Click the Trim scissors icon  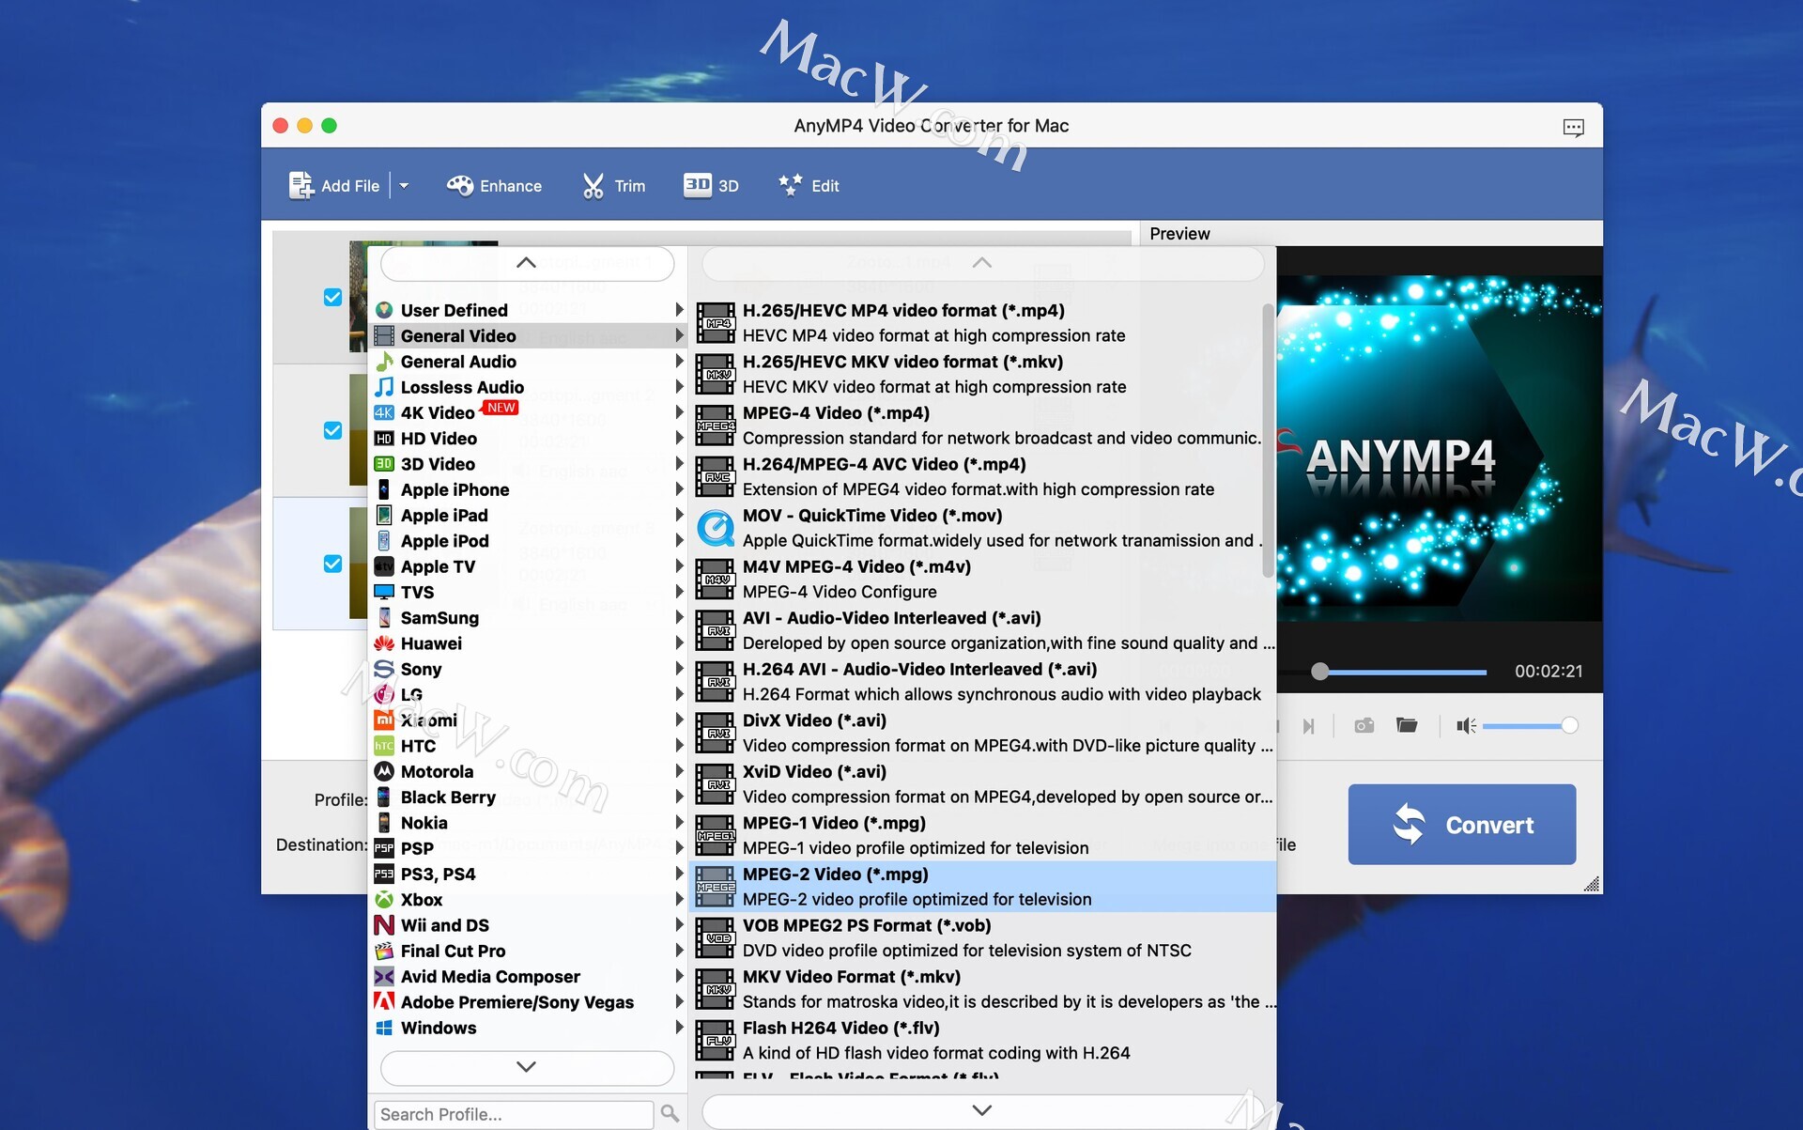point(593,185)
